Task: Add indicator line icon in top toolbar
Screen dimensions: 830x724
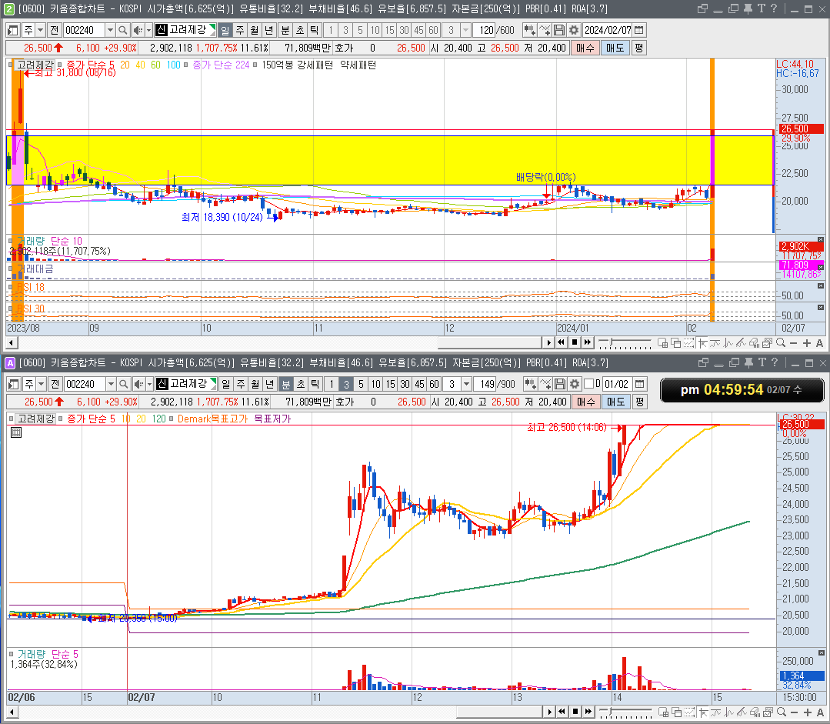Action: pos(544,30)
